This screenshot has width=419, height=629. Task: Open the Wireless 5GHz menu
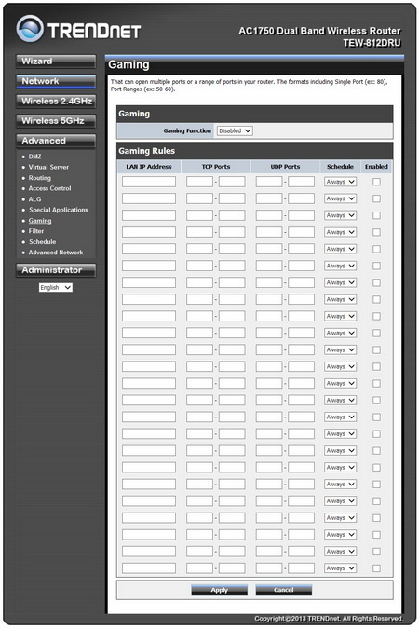(56, 121)
